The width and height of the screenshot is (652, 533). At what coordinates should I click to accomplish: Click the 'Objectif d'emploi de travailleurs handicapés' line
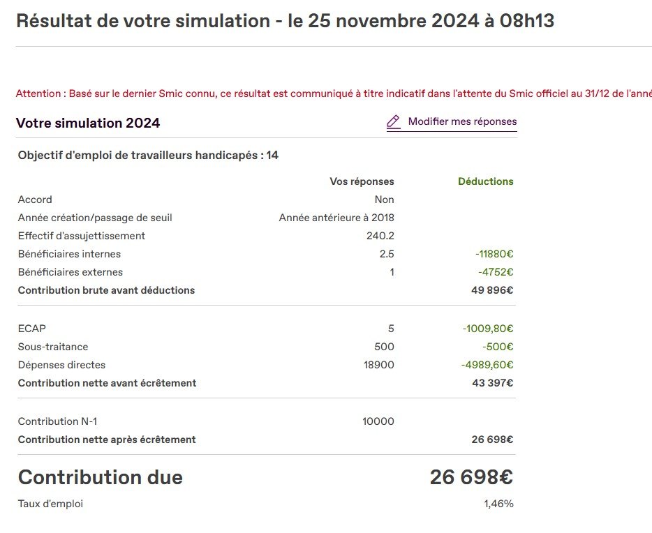148,155
